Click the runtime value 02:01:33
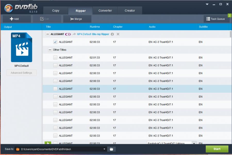 coord(95,57)
